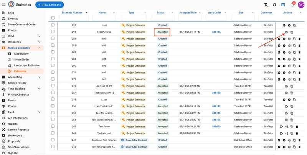The height and width of the screenshot is (155, 307).
Task: Click Sign Out in the sidebar
Action: pos(13,153)
